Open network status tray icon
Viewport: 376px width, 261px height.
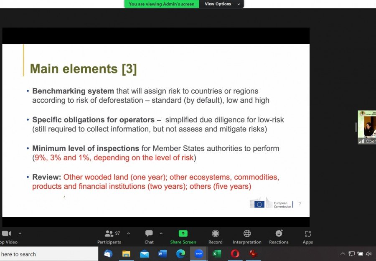[351, 253]
